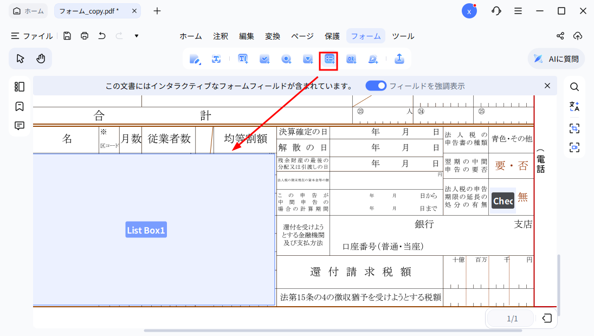
Task: Click the AIに質問 button
Action: 556,59
